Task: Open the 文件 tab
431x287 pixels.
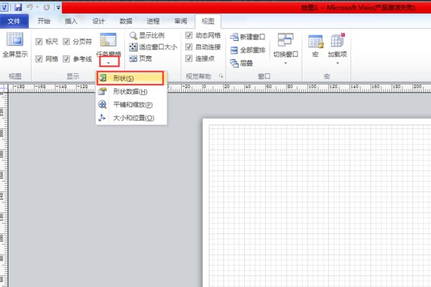Action: pos(14,21)
